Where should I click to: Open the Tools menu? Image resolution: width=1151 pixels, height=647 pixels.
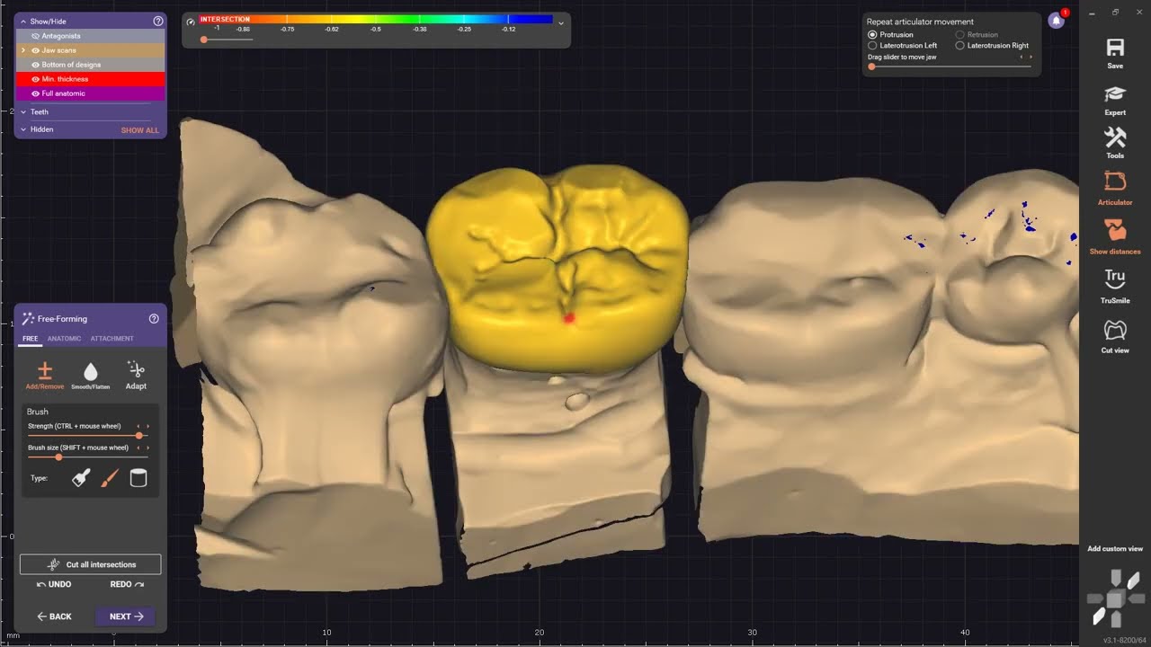coord(1115,144)
